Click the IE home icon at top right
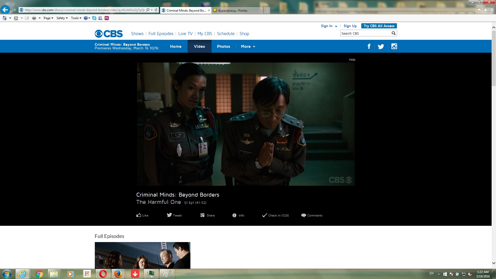The width and height of the screenshot is (496, 279). point(479,10)
